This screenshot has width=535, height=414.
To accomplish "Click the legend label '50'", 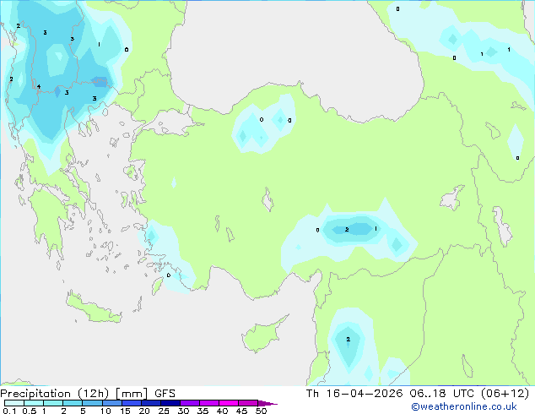I will coord(261,411).
